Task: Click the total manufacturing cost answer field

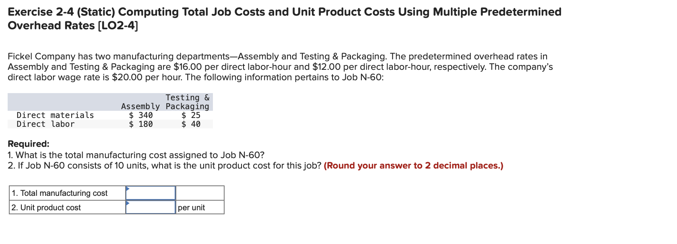Action: tap(151, 193)
